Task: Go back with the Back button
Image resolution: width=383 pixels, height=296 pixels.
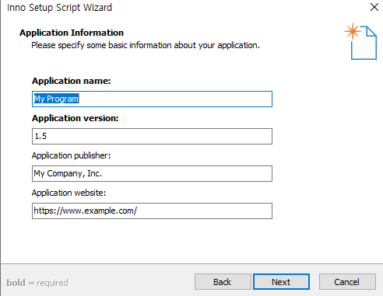Action: click(x=223, y=282)
